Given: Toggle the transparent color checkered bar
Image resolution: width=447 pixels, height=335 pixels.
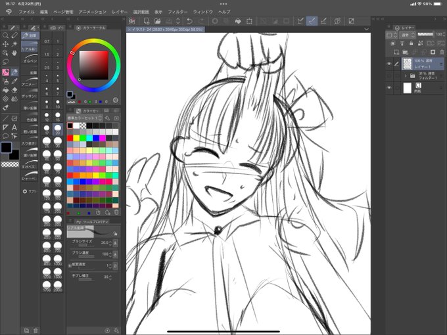Looking at the screenshot, I should (11, 165).
